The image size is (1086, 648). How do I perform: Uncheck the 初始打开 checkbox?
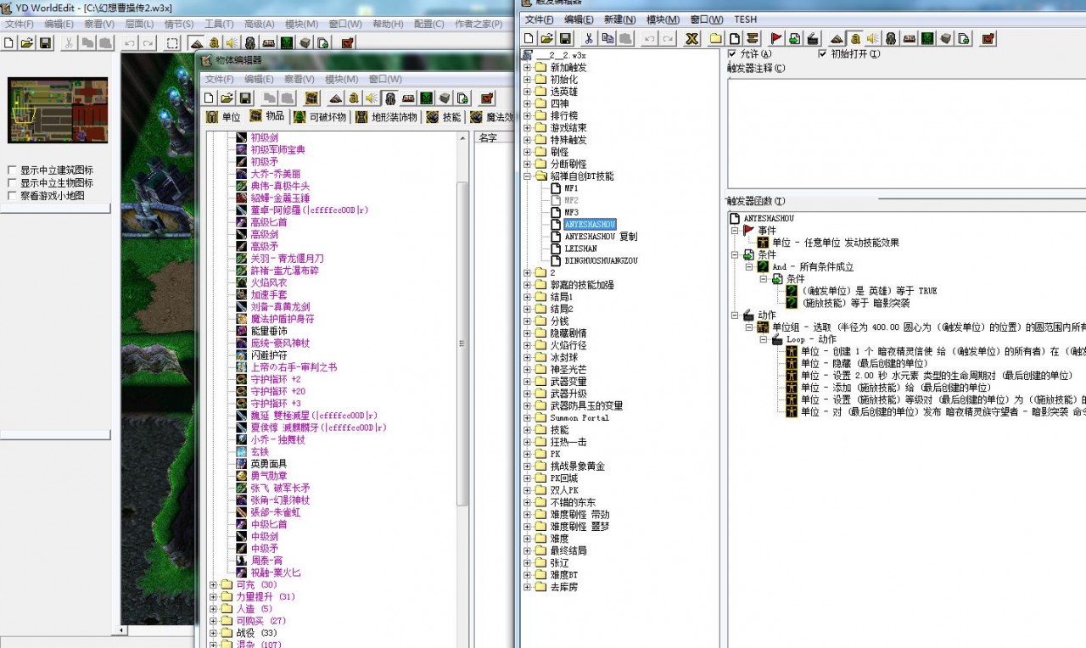pyautogui.click(x=821, y=53)
